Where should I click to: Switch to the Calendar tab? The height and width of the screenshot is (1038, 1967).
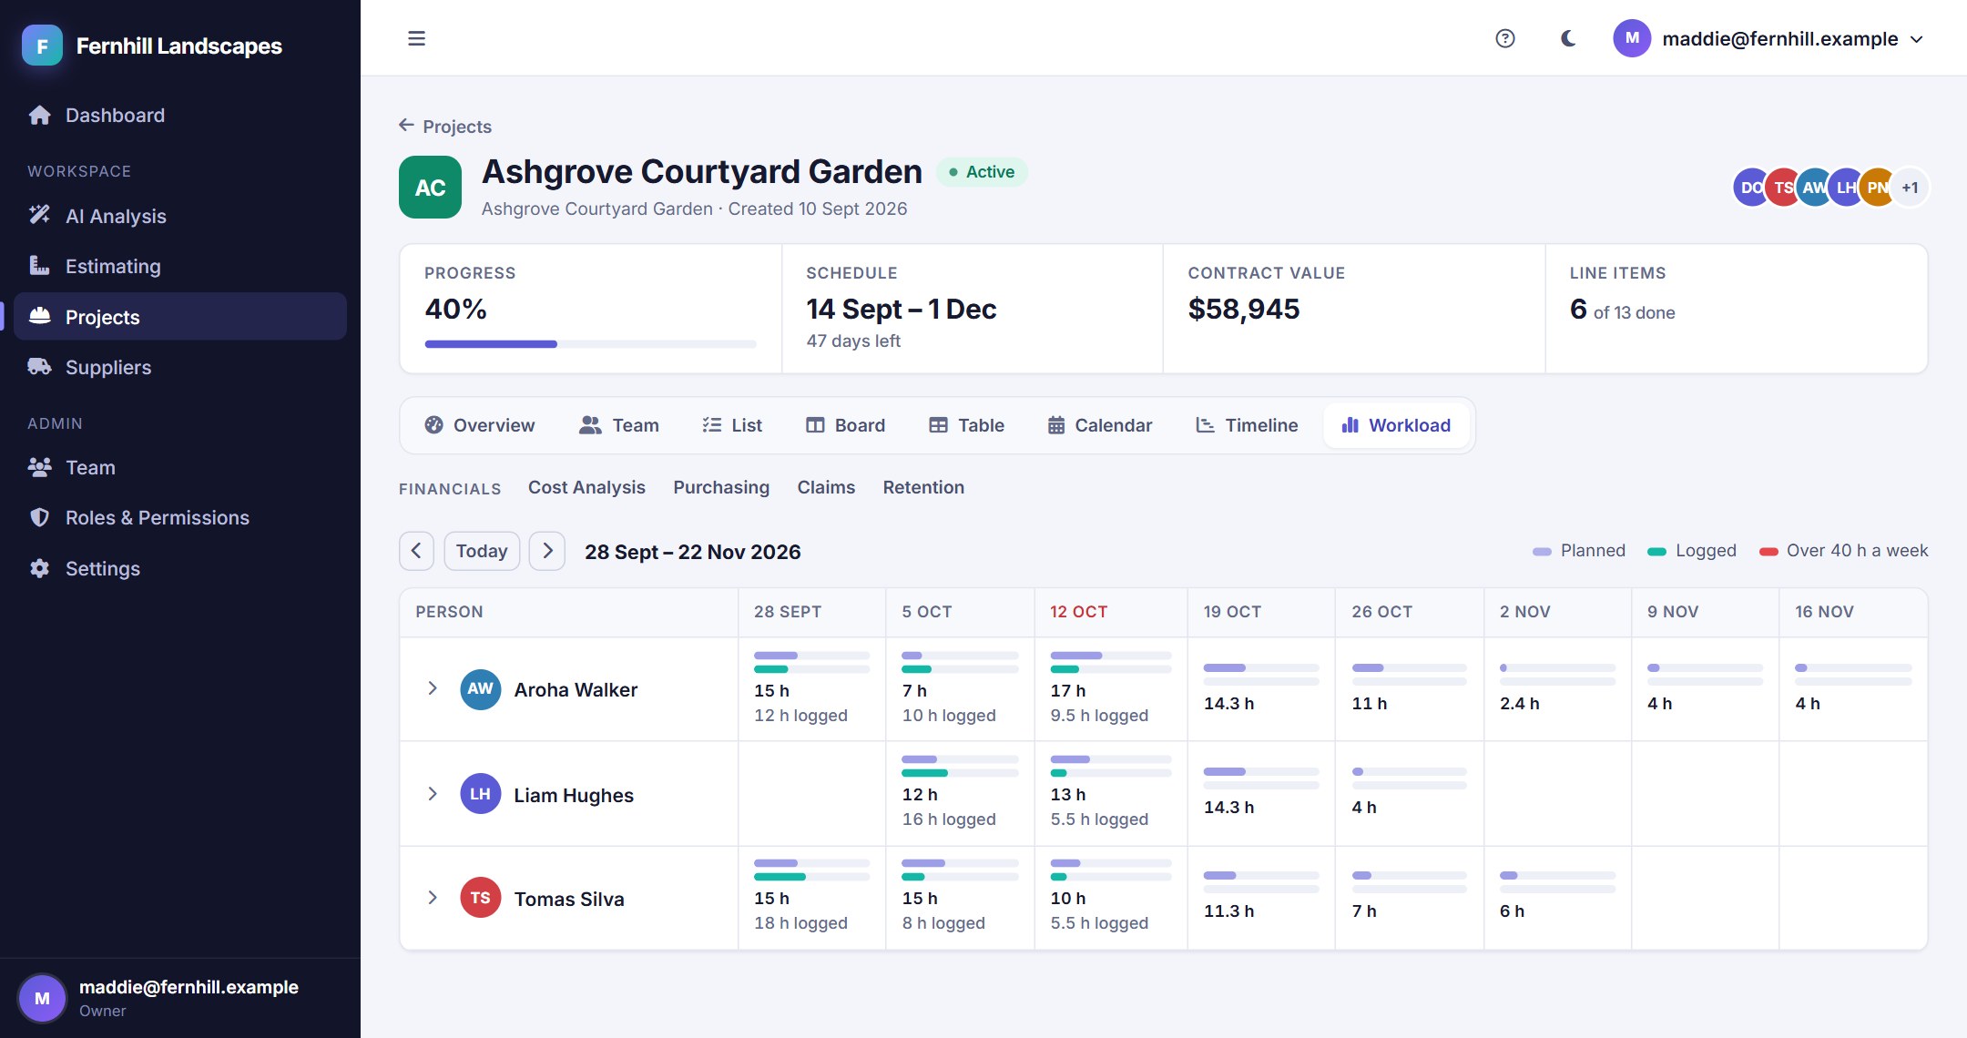pos(1100,425)
